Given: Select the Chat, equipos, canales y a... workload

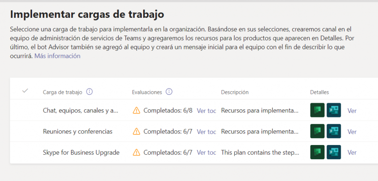Looking at the screenshot, I should (81, 111).
